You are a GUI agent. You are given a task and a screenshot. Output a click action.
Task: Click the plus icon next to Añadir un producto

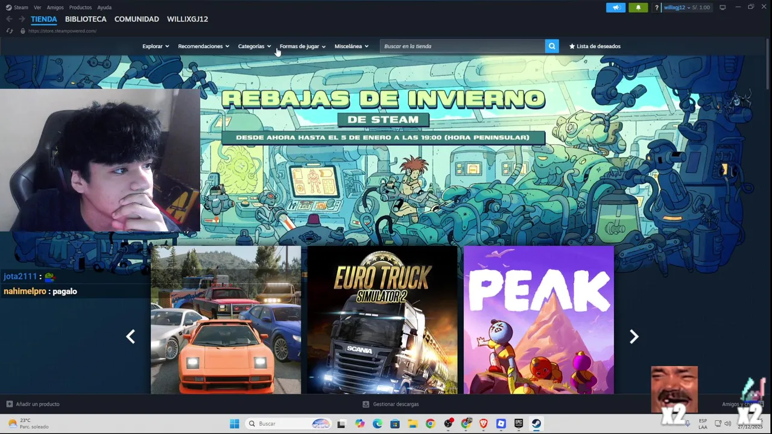(x=9, y=404)
